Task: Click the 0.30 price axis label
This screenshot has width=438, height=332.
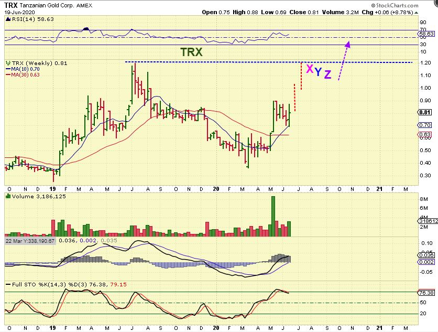Action: click(x=425, y=176)
